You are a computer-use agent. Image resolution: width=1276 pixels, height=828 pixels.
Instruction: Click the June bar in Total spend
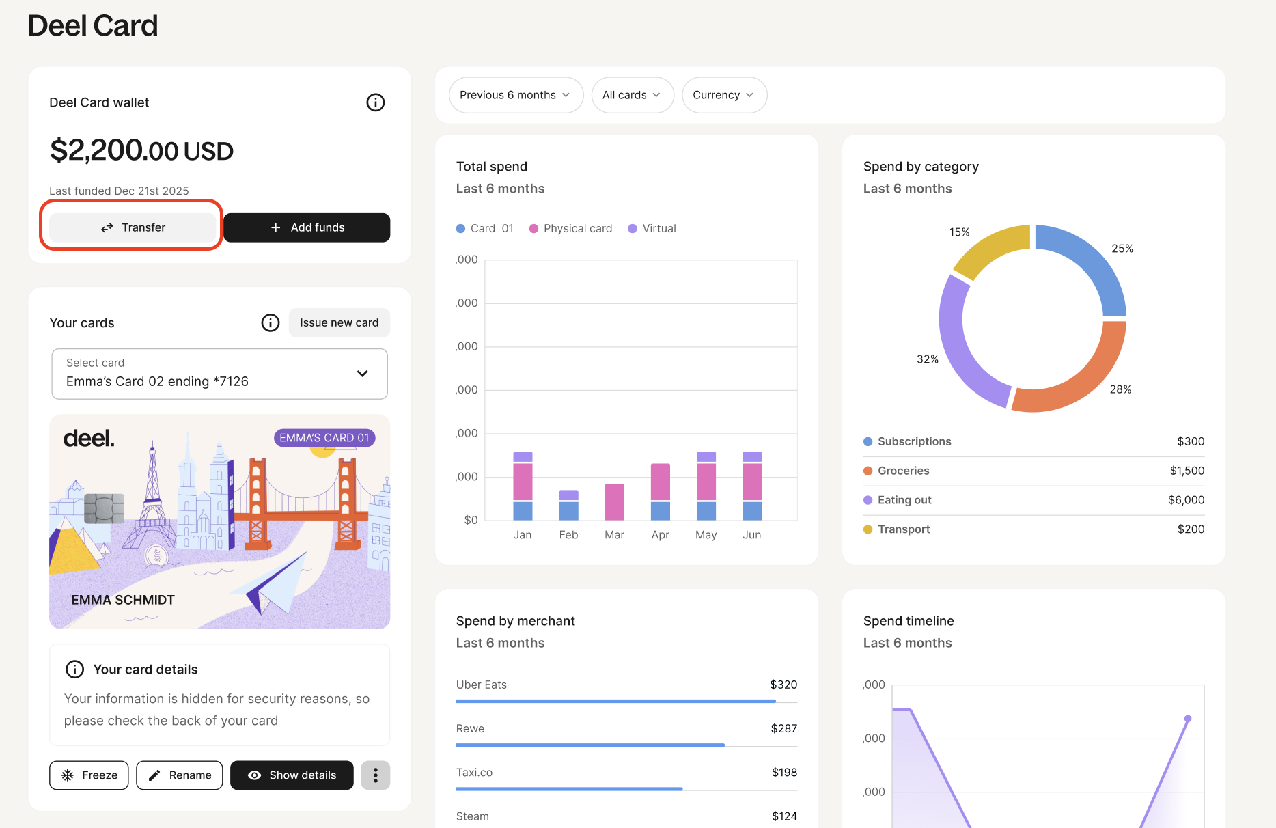coord(751,486)
